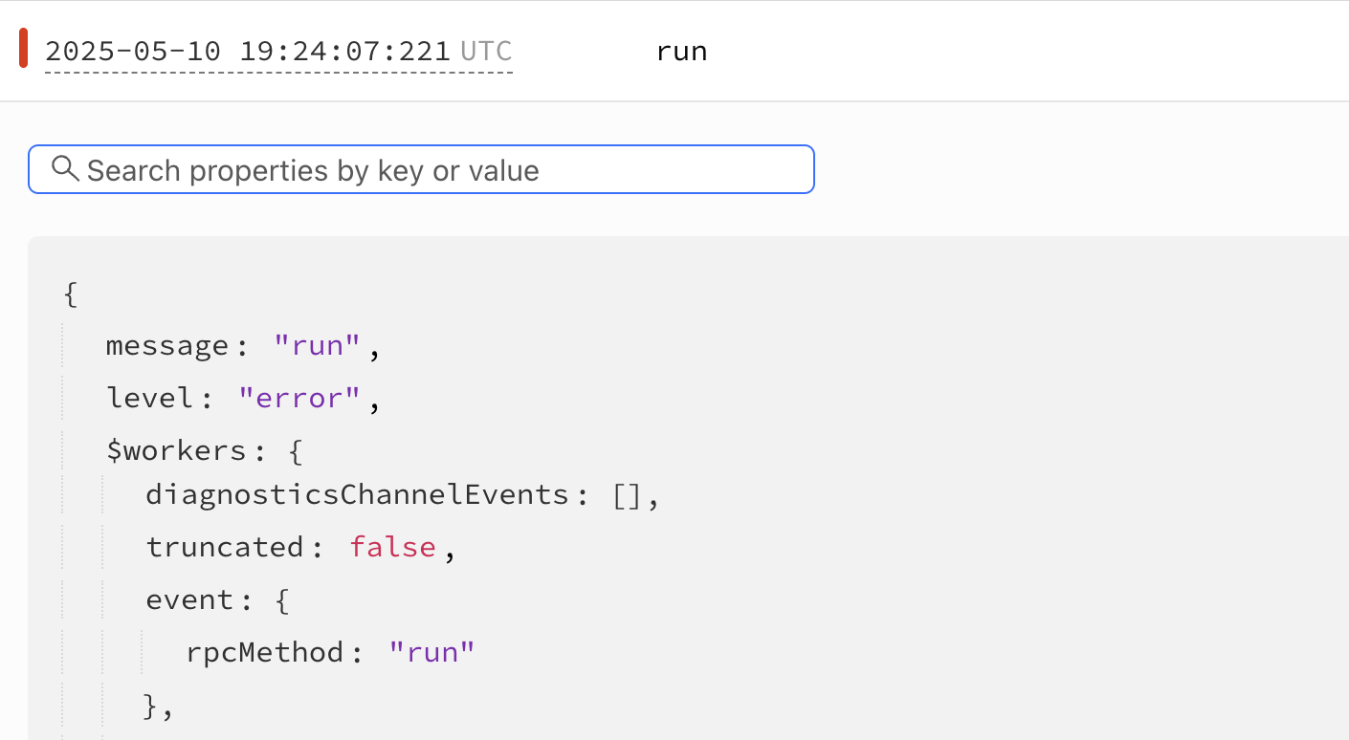Click the empty array brackets value
This screenshot has height=740, width=1349.
(x=626, y=495)
